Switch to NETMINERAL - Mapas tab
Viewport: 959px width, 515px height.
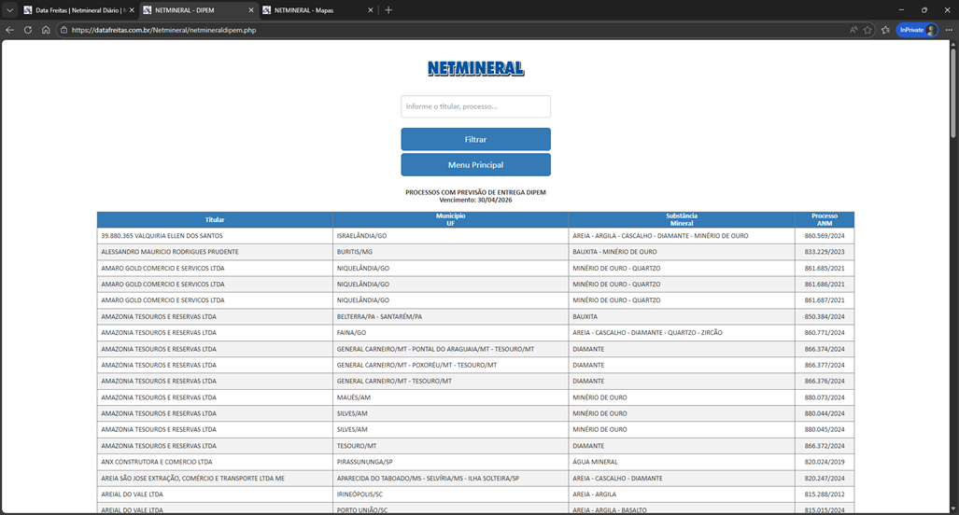[x=317, y=10]
